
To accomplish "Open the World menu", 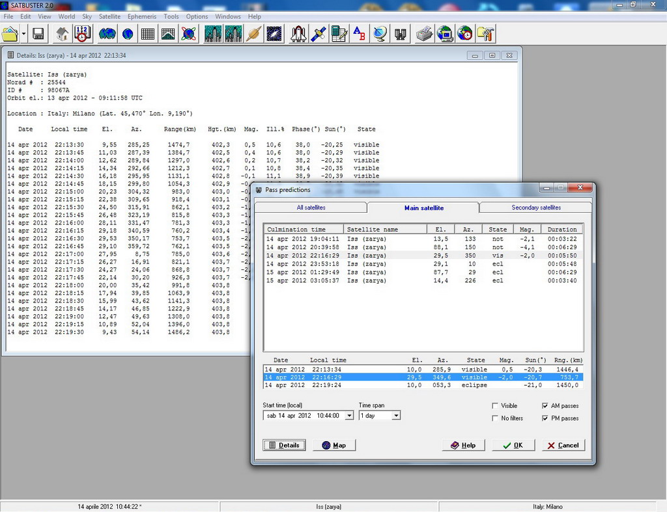I will coord(67,16).
